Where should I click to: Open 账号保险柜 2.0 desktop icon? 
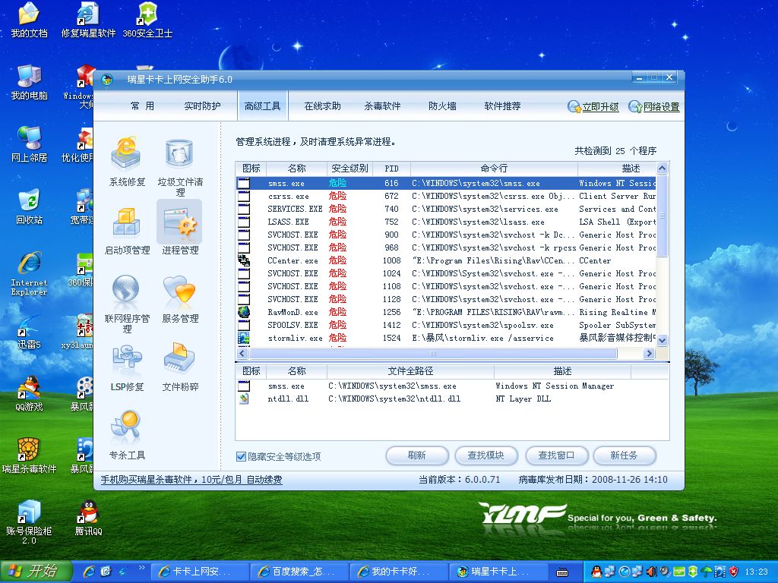[30, 522]
